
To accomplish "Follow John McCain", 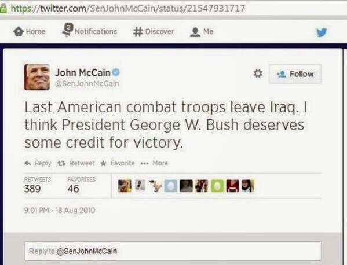I will pyautogui.click(x=295, y=74).
